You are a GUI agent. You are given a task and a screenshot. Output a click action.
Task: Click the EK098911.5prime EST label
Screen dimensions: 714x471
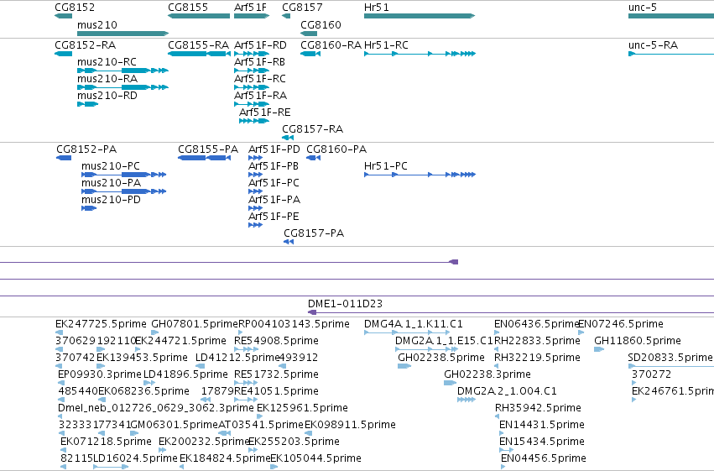tap(350, 425)
